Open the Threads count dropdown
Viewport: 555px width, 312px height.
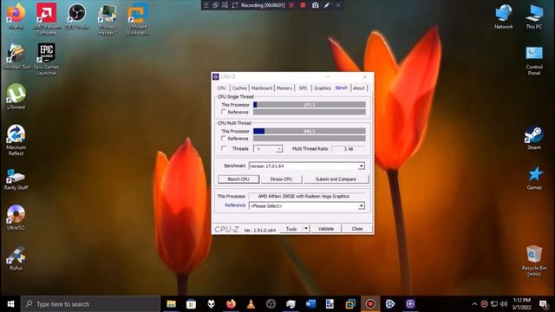tap(279, 149)
